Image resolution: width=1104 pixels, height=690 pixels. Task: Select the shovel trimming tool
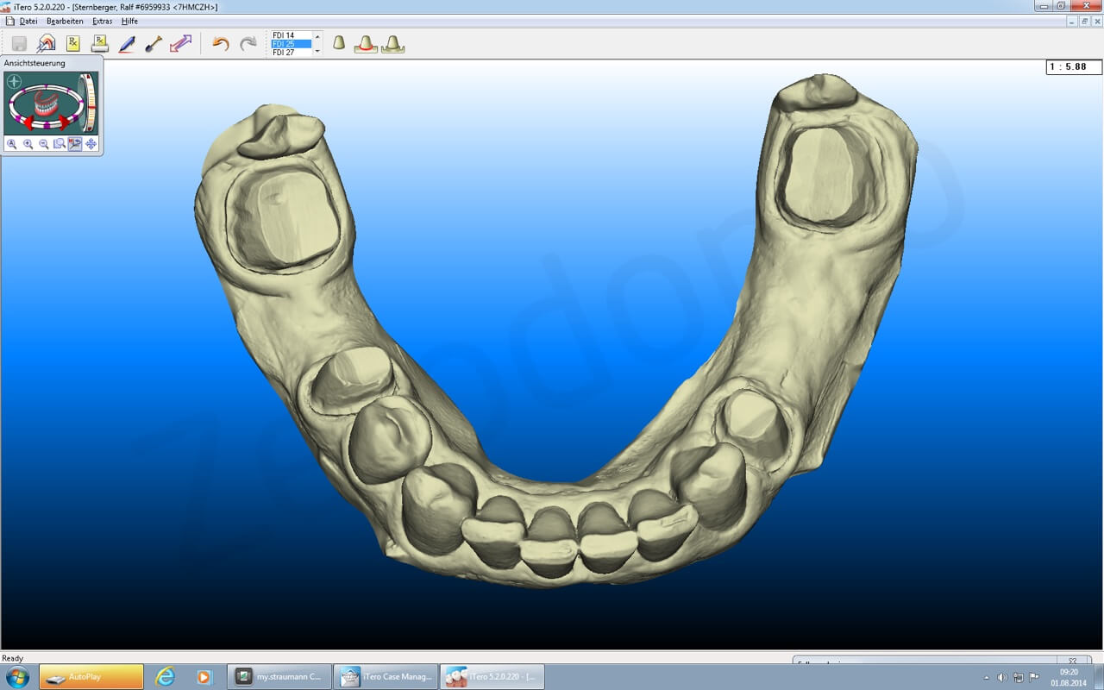pyautogui.click(x=154, y=43)
